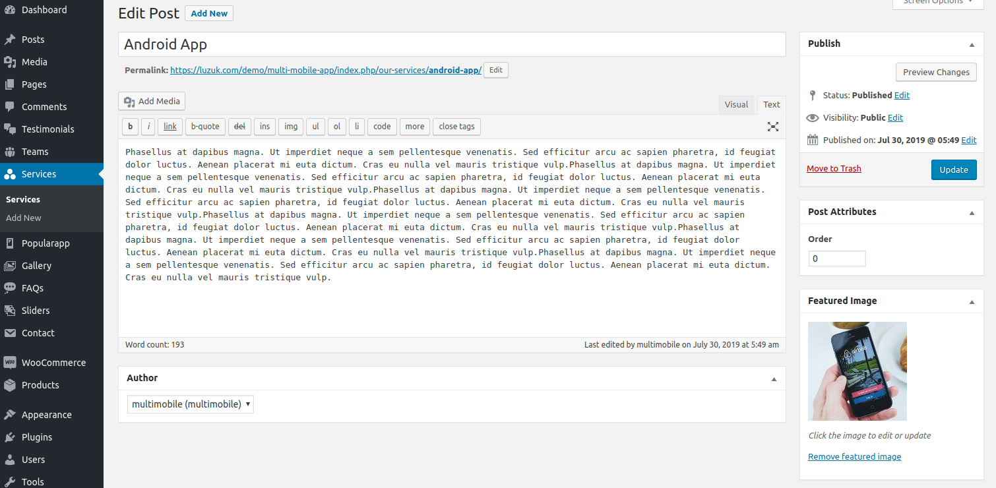Click the code quicktag button
996x488 pixels.
(382, 127)
